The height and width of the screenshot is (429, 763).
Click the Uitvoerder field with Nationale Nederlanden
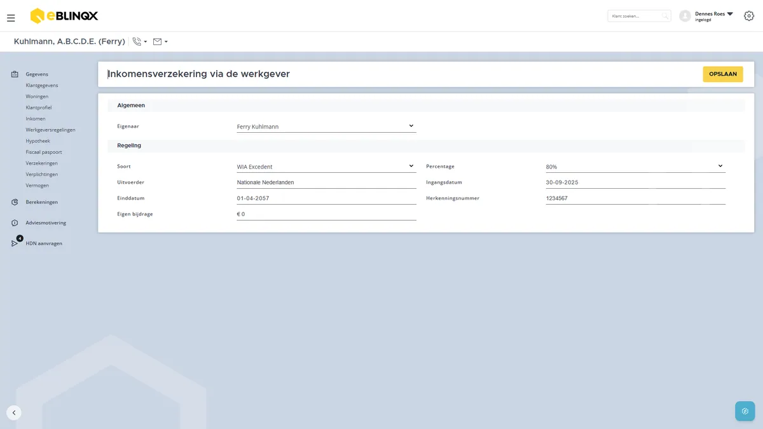[326, 182]
